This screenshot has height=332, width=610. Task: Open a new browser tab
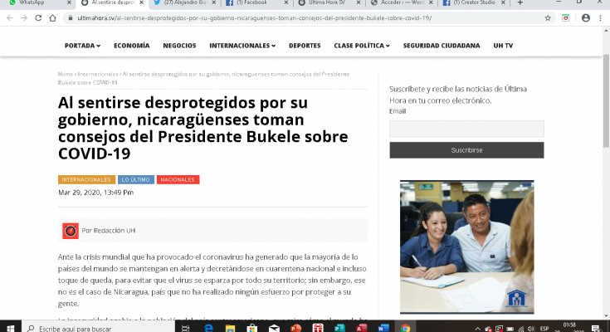pyautogui.click(x=520, y=2)
